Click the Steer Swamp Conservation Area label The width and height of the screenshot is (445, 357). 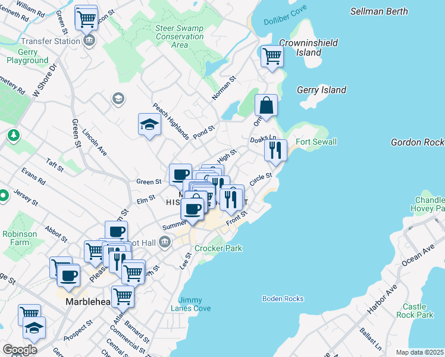179,36
